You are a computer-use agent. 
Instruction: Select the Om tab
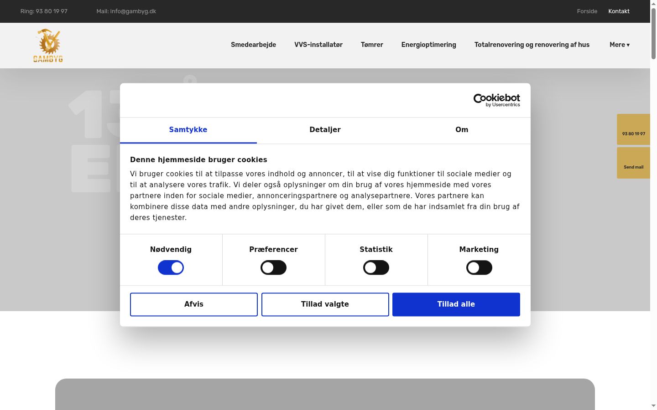[x=462, y=130]
